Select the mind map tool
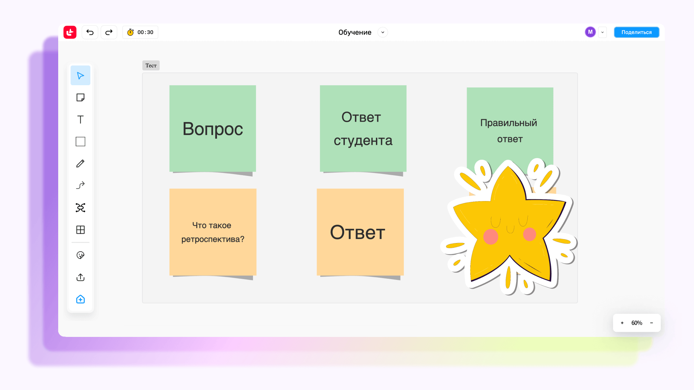The width and height of the screenshot is (694, 390). (x=80, y=208)
